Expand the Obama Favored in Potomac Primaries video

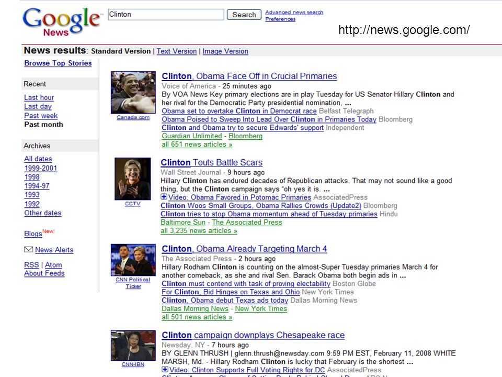click(164, 197)
